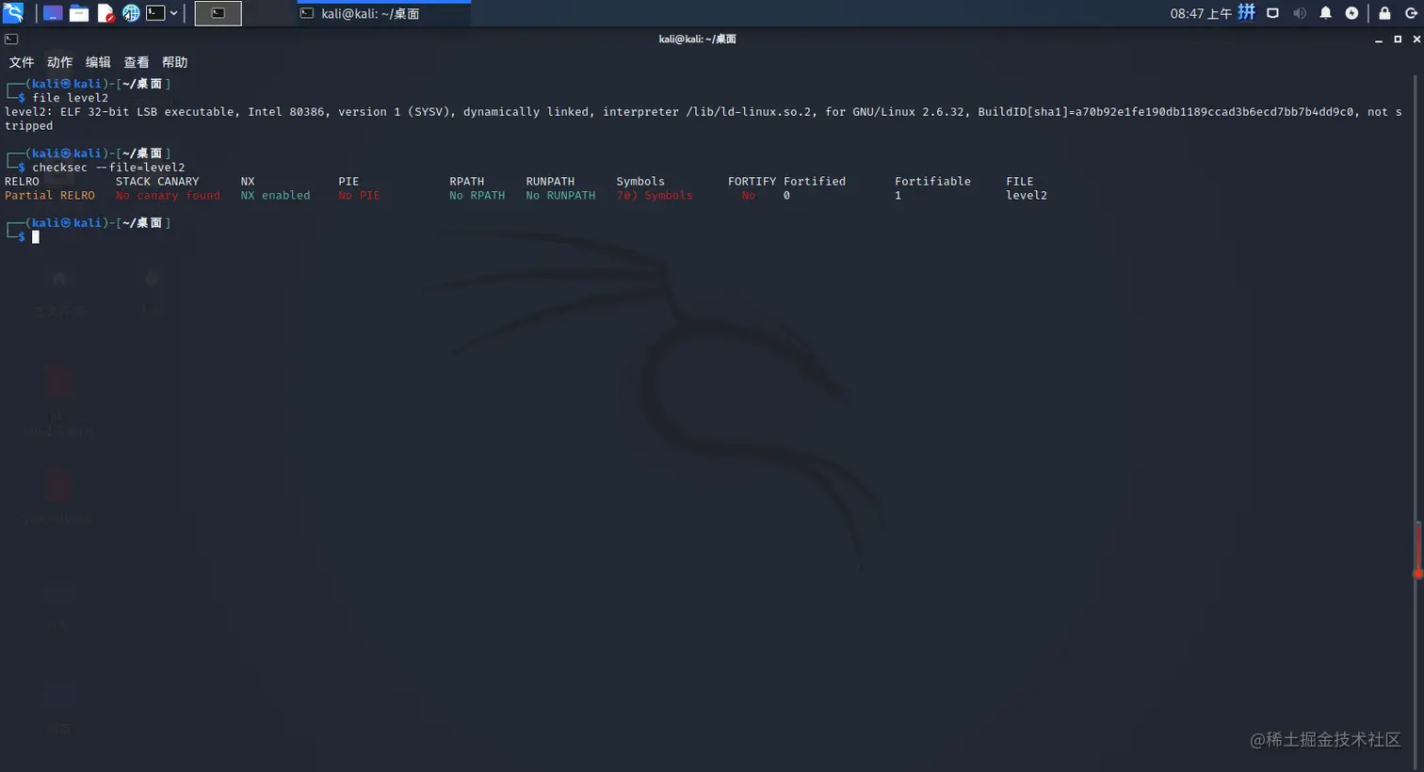Image resolution: width=1424 pixels, height=772 pixels.
Task: Click the 'No RUNPATH' value
Action: point(560,196)
